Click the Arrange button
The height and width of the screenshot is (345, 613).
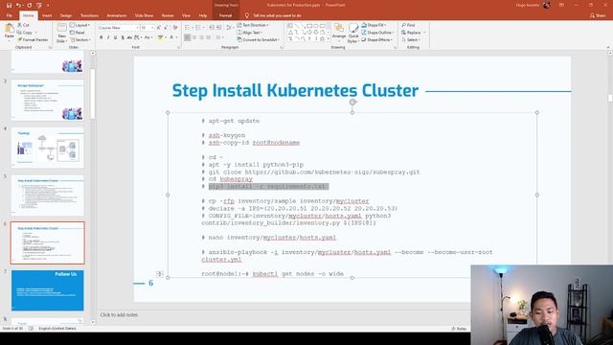[339, 32]
